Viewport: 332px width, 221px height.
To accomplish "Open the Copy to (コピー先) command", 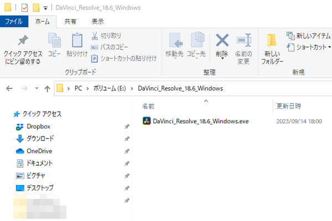I will [196, 45].
